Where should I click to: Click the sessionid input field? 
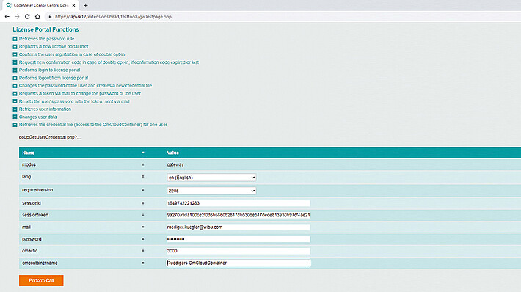(x=238, y=203)
